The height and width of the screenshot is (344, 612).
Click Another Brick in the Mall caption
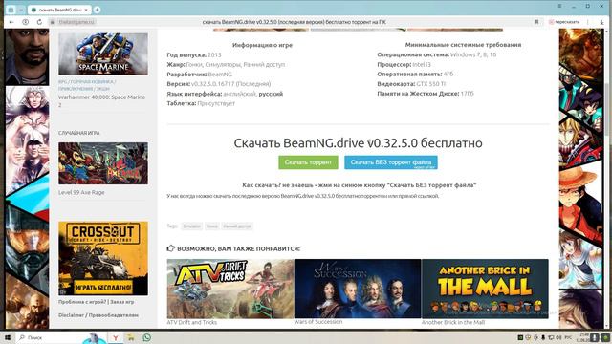pyautogui.click(x=453, y=322)
